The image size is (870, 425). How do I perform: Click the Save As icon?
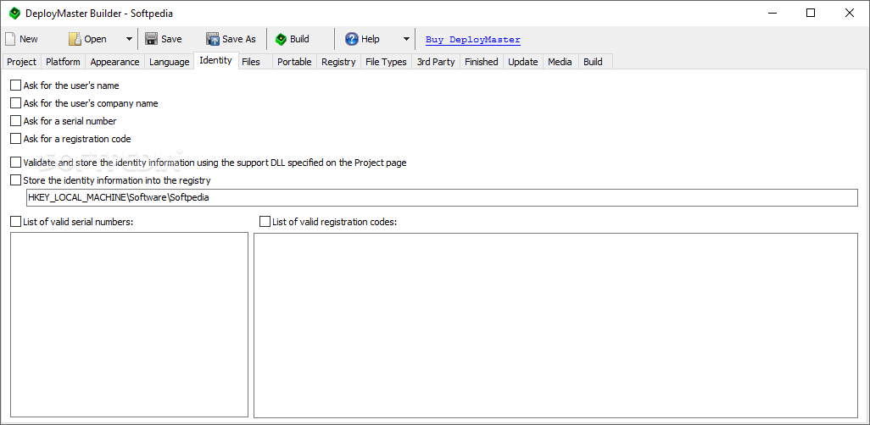tap(213, 39)
